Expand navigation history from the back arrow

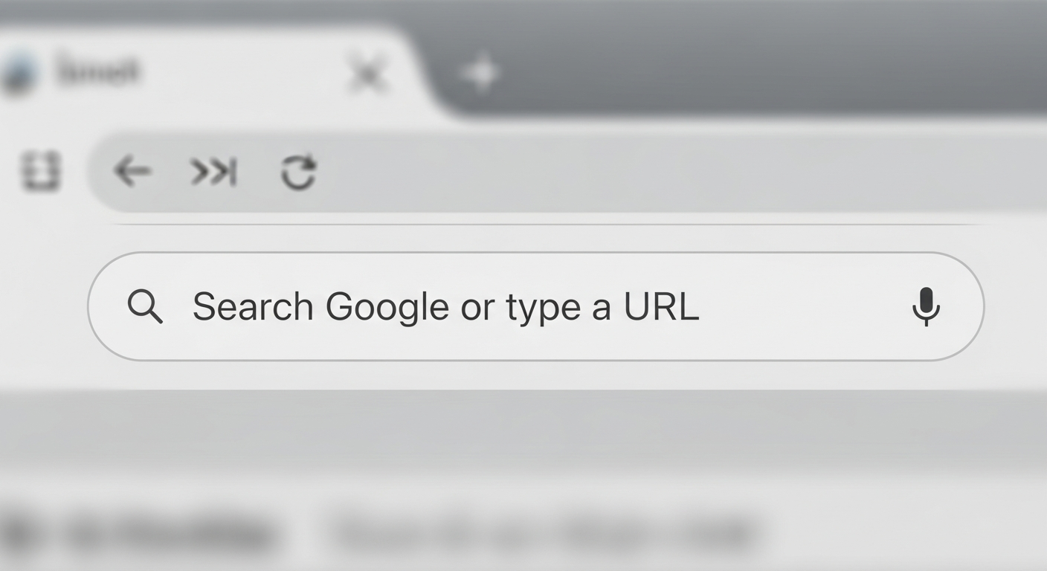click(x=132, y=171)
